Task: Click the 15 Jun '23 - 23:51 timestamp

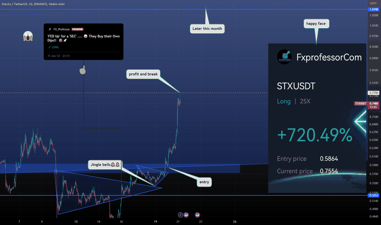Action: click(58, 56)
